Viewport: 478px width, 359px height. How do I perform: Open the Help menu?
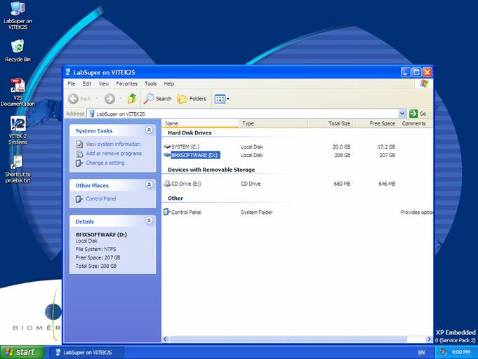169,83
